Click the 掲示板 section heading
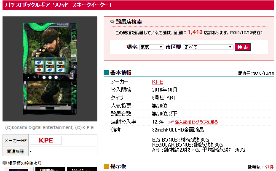This screenshot has width=276, height=171. [x=118, y=166]
